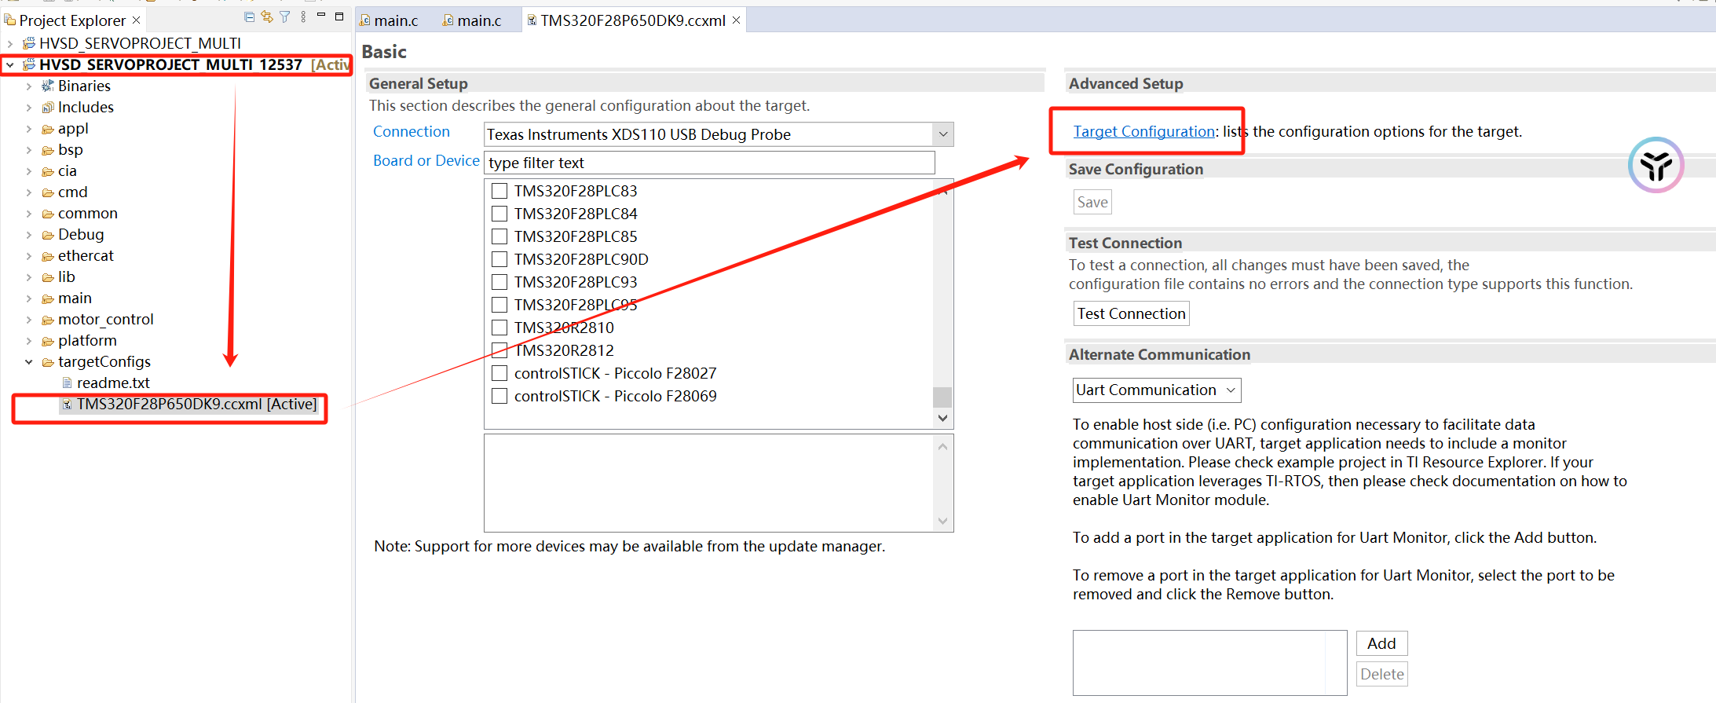Click the bsp folder icon
Image resolution: width=1716 pixels, height=703 pixels.
(48, 150)
